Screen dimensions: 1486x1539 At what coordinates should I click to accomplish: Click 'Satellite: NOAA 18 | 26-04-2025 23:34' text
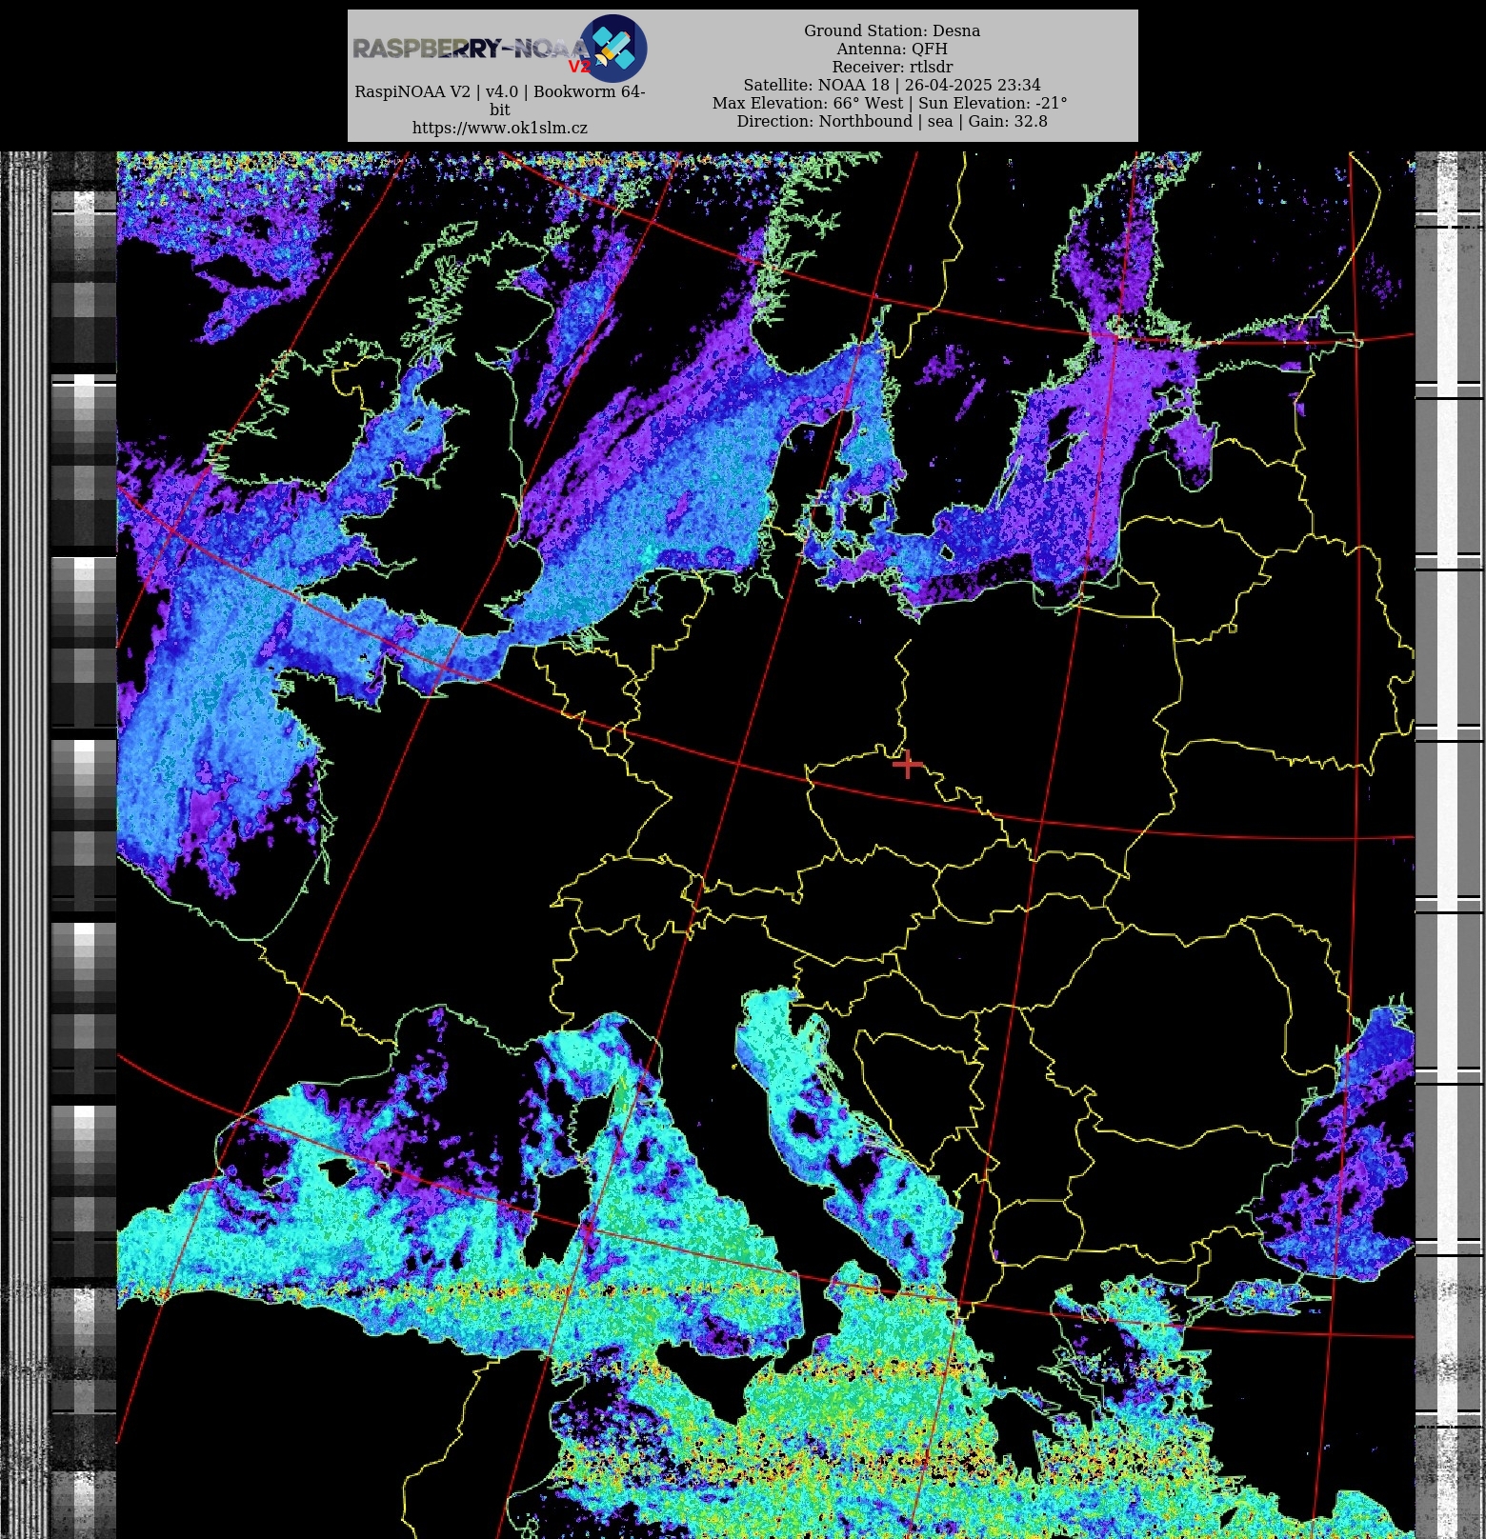tap(892, 85)
